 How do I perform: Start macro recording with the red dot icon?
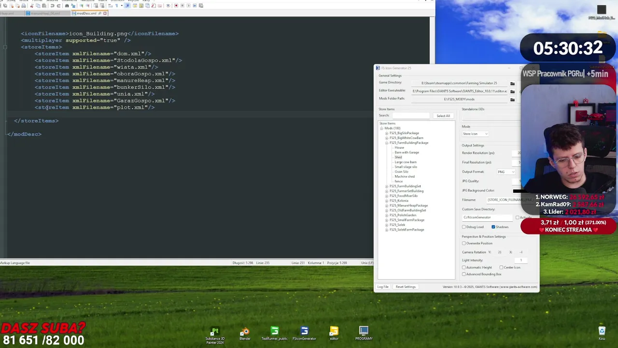pos(176,6)
